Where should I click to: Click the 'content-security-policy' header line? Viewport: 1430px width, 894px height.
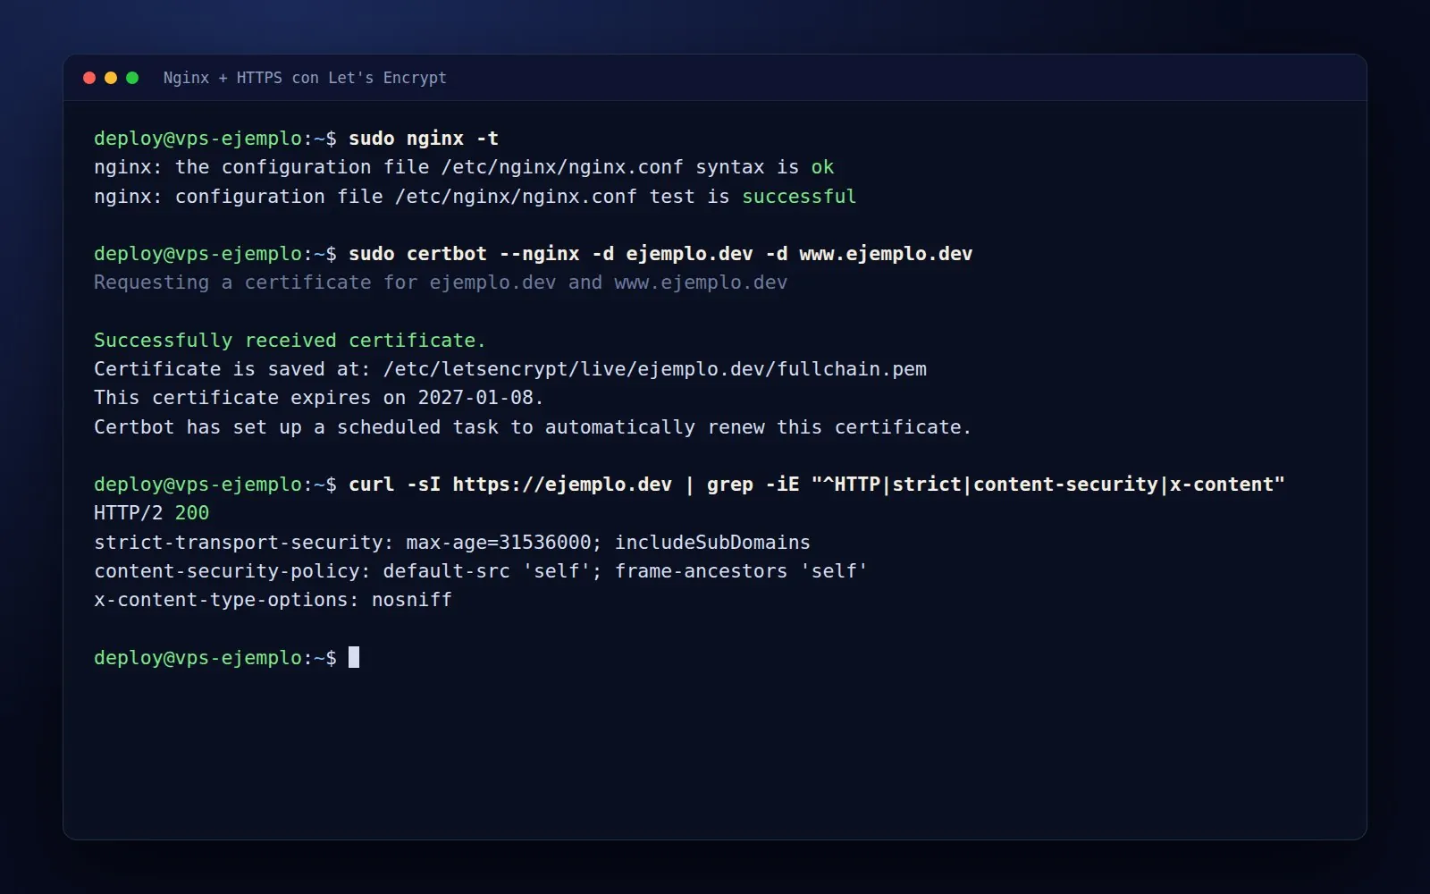[481, 571]
